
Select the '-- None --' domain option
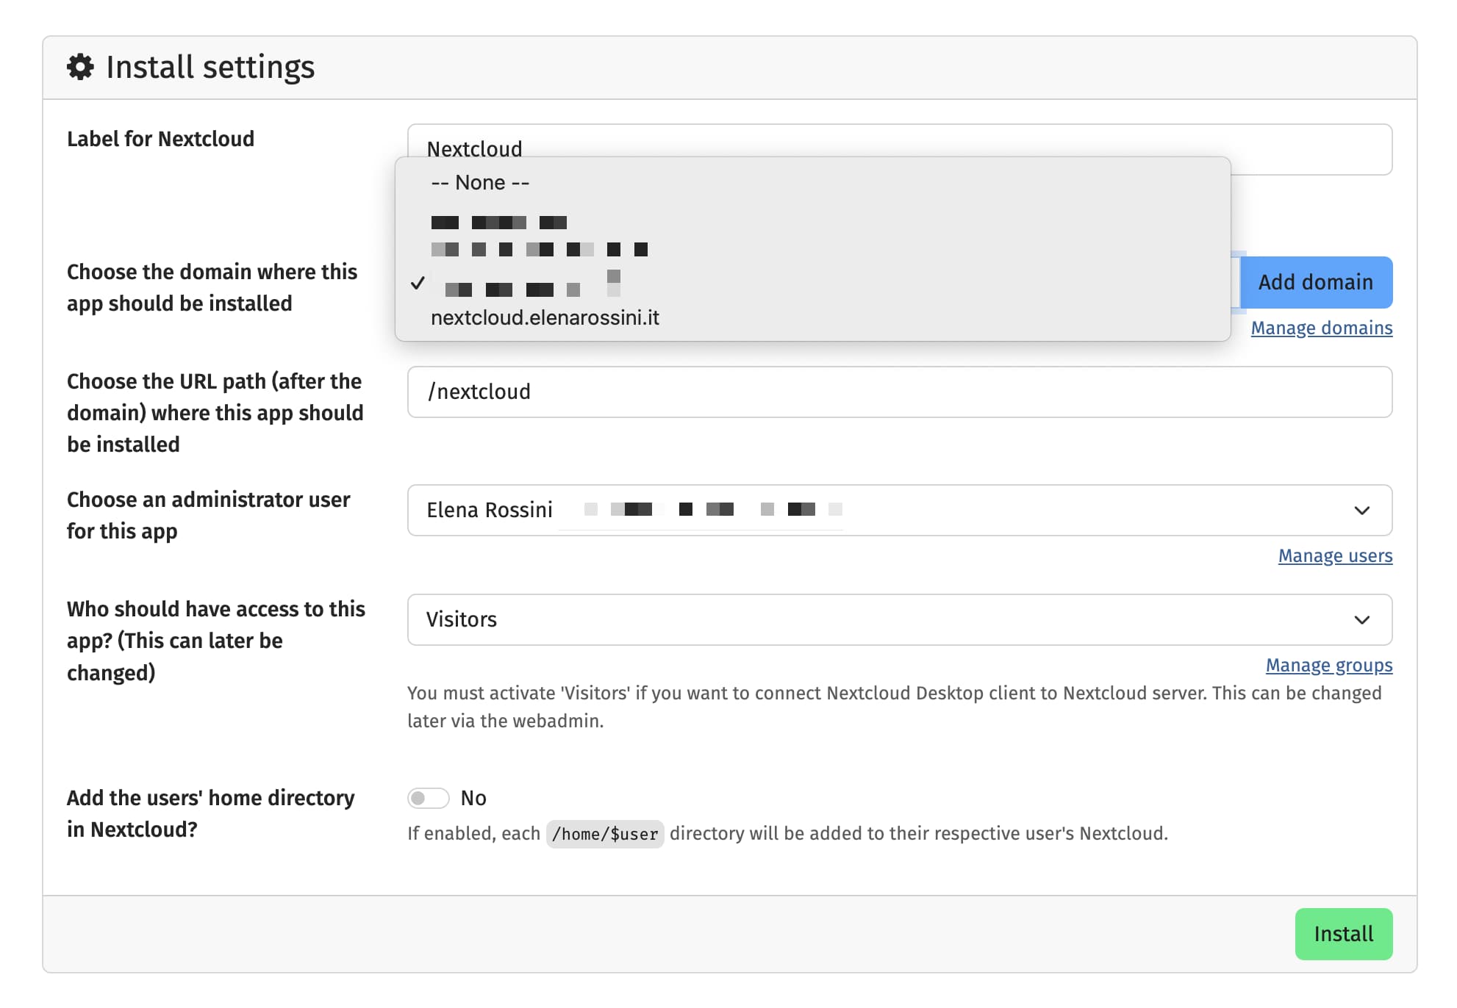tap(479, 182)
